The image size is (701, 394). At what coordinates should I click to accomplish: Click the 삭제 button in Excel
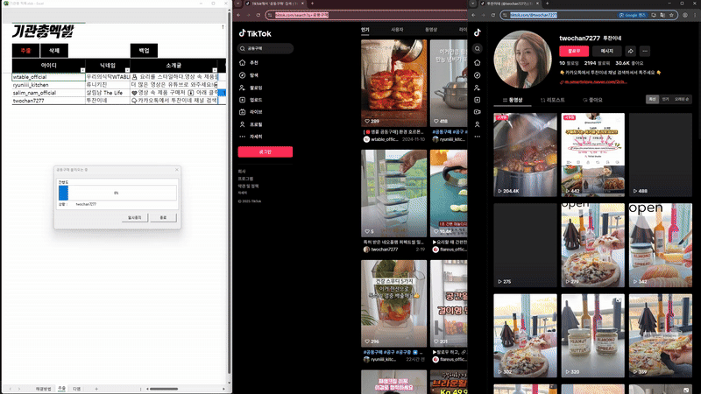(x=54, y=51)
